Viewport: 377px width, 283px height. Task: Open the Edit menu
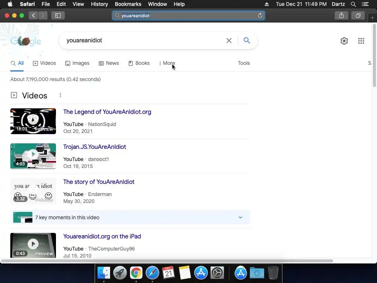[x=61, y=4]
